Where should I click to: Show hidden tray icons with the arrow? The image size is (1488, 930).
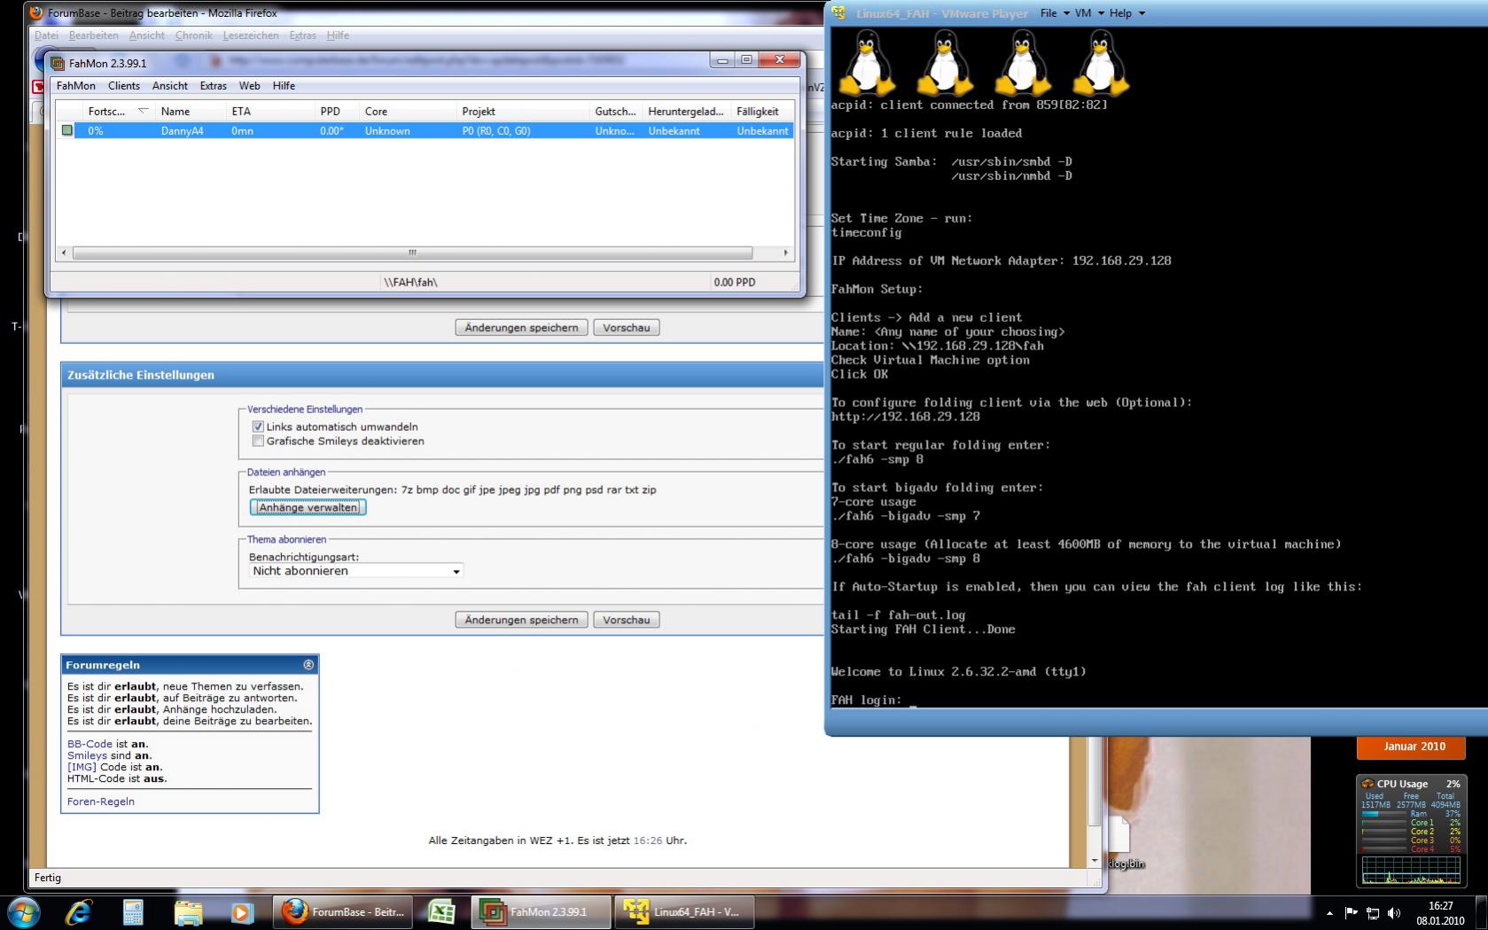pos(1329,913)
